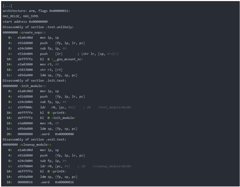
Task: Click the init_module+0x20 comment
Action: [x=115, y=107]
